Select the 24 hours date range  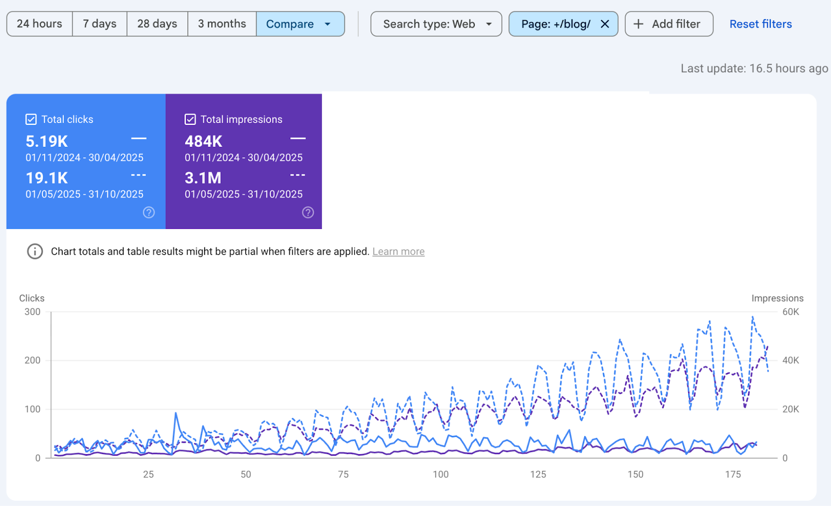[x=39, y=24]
